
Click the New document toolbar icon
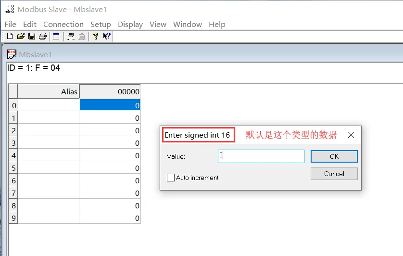pyautogui.click(x=10, y=36)
